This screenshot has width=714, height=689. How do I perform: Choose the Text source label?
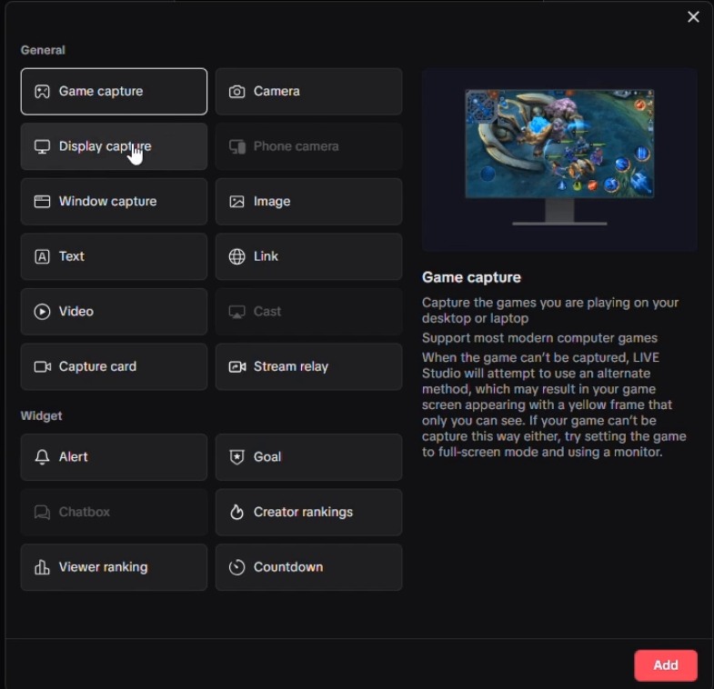coord(72,256)
